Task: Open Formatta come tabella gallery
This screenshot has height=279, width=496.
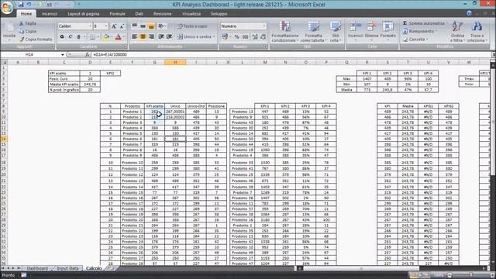Action: pos(313,32)
